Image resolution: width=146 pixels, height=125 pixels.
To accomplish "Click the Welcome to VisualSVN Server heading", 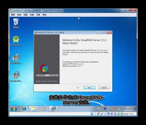I will [x=84, y=42].
